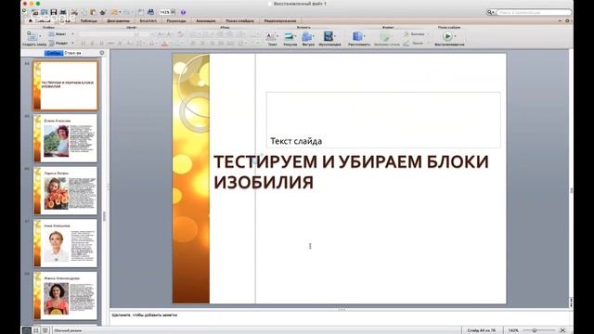Open the Таблицы ribbon tab
This screenshot has height=334, width=594.
89,20
